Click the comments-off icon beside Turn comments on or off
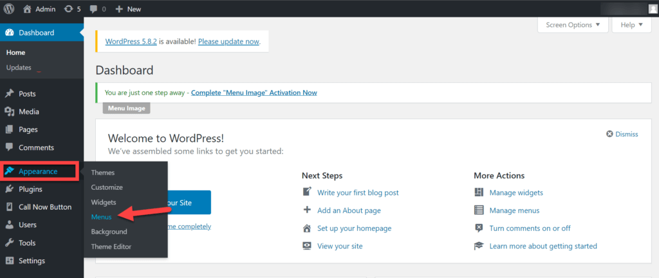Image resolution: width=659 pixels, height=278 pixels. (479, 228)
